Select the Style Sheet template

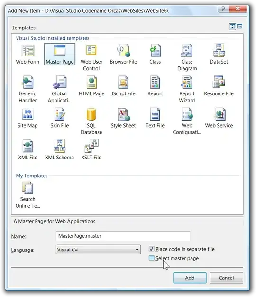point(124,114)
